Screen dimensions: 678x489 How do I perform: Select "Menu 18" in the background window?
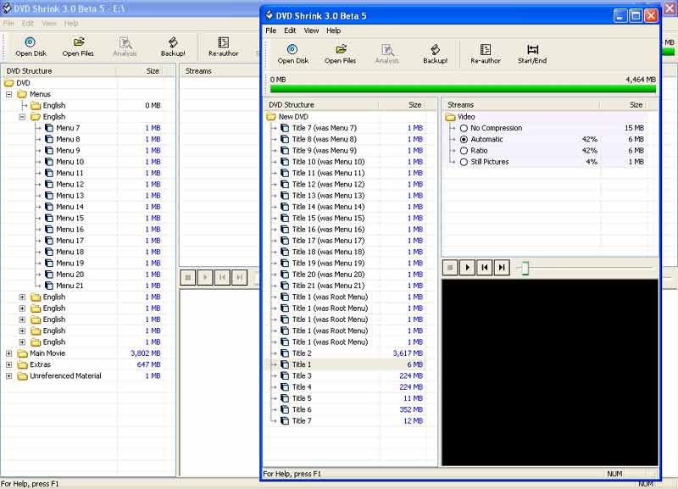click(x=69, y=252)
